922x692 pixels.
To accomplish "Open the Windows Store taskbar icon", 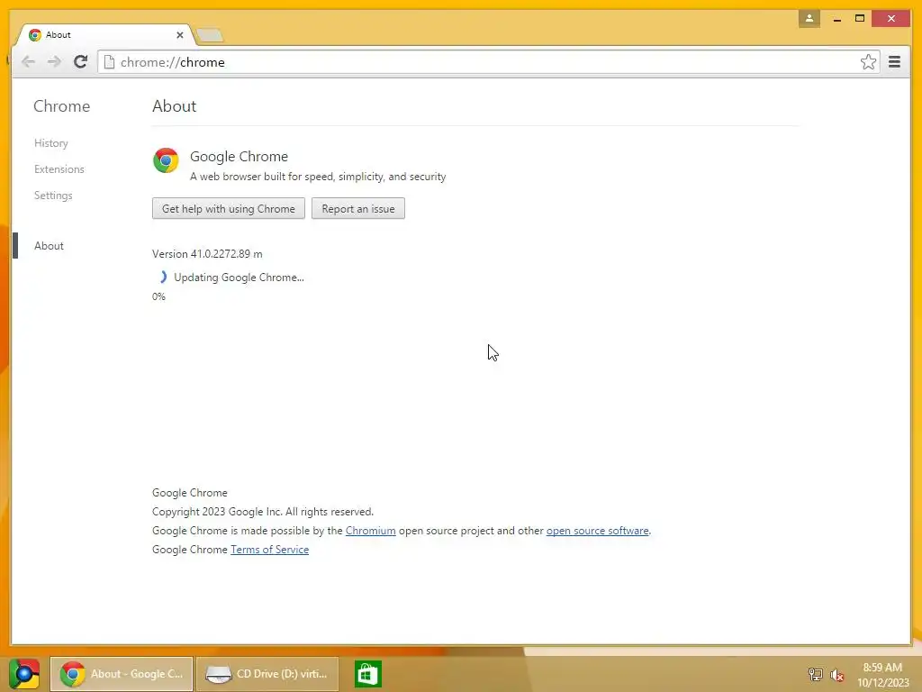I will pyautogui.click(x=368, y=674).
